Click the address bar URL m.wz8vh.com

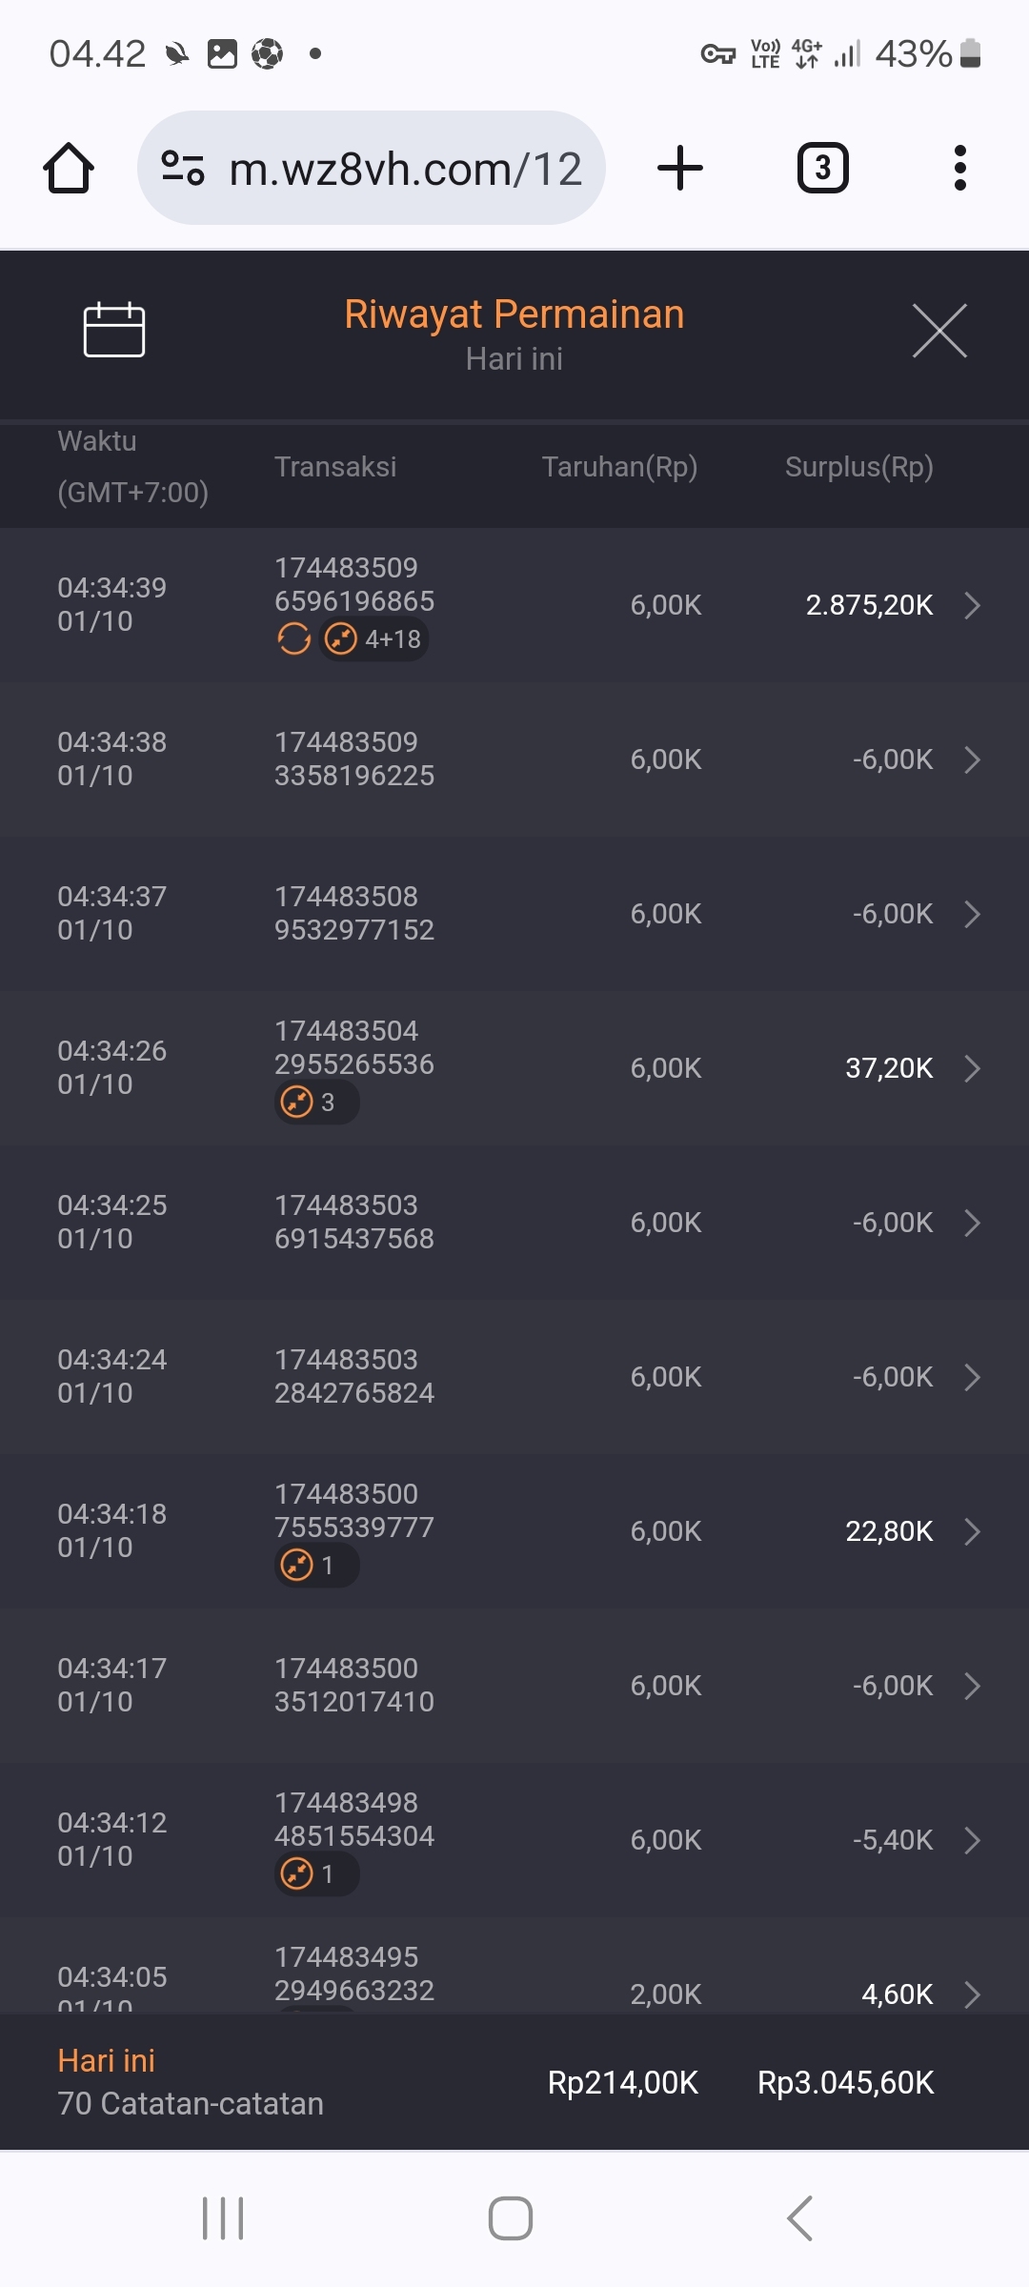(x=405, y=169)
